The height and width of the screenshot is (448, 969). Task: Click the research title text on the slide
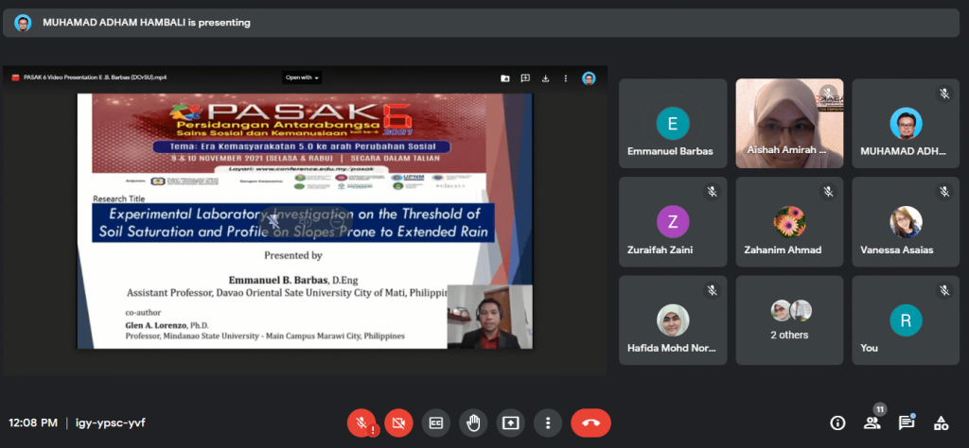pos(293,223)
